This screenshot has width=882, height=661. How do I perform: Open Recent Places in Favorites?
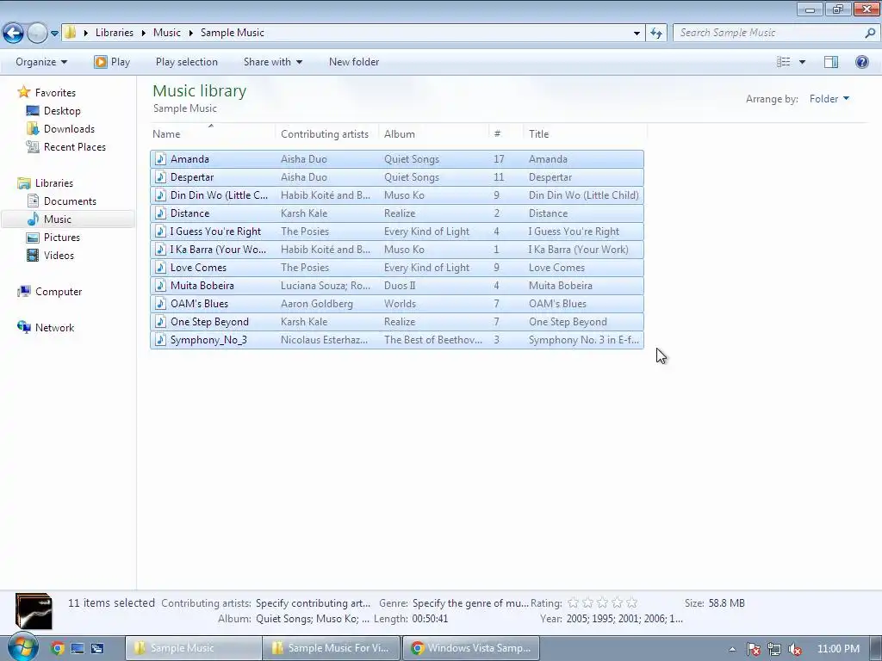(75, 146)
